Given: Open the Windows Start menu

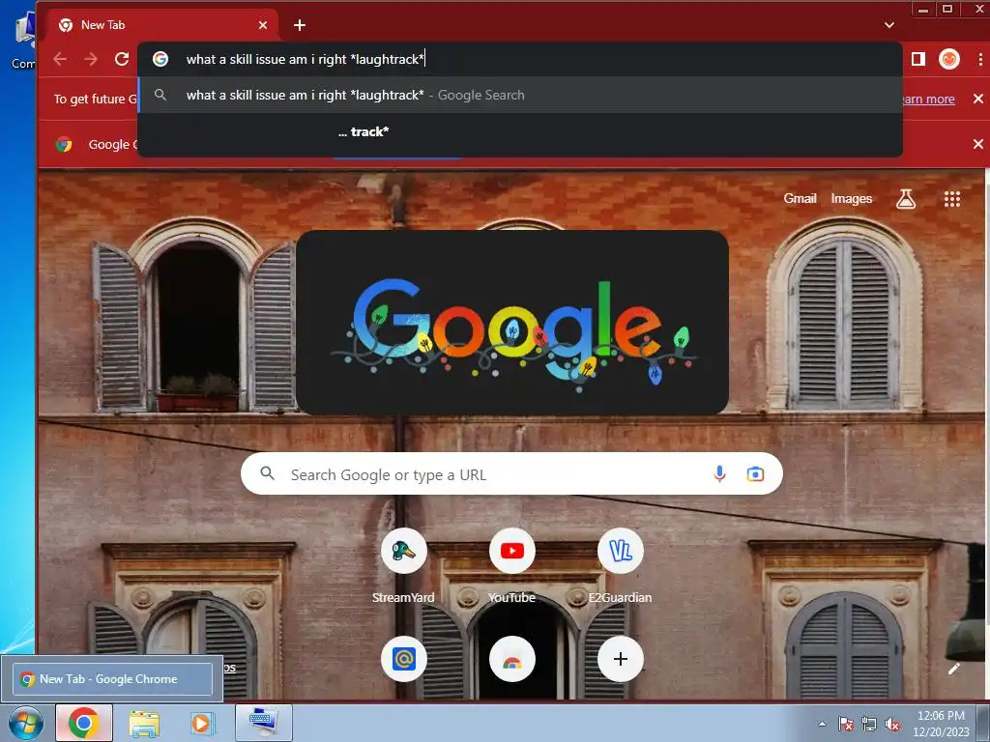Looking at the screenshot, I should (x=25, y=723).
